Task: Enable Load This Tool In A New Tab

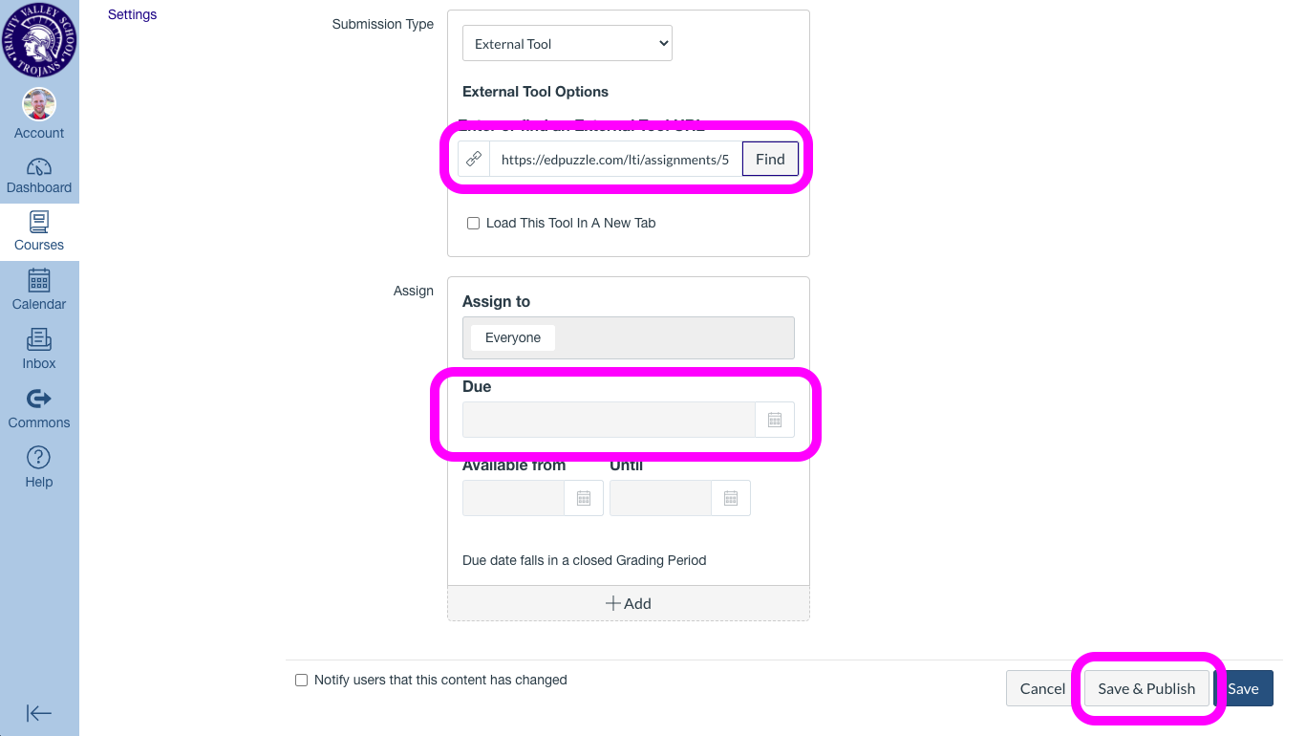Action: (x=473, y=223)
